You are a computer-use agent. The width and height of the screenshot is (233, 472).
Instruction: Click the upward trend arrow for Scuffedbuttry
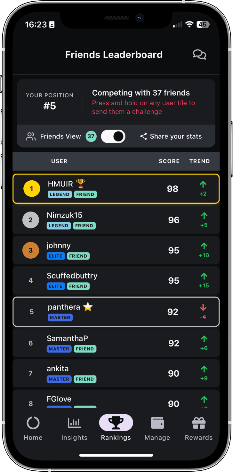click(x=204, y=276)
